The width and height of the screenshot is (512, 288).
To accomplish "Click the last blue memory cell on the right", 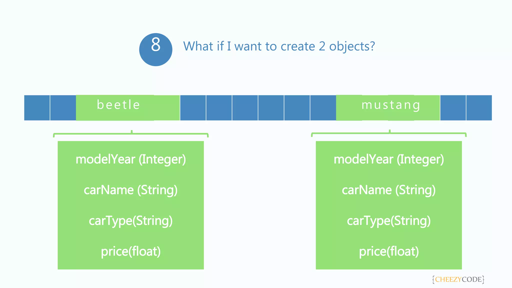I will [479, 107].
